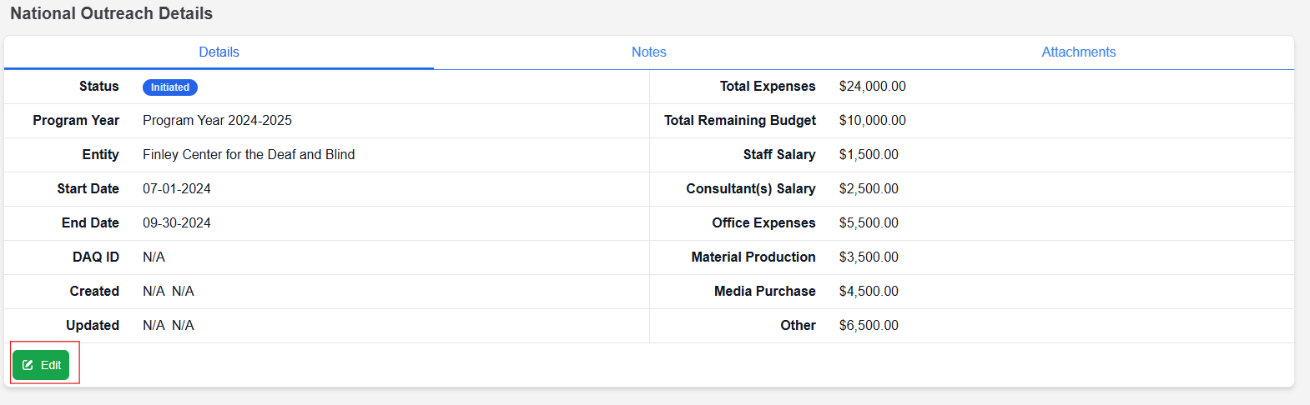1310x405 pixels.
Task: Click the End Date label
Action: coord(90,222)
